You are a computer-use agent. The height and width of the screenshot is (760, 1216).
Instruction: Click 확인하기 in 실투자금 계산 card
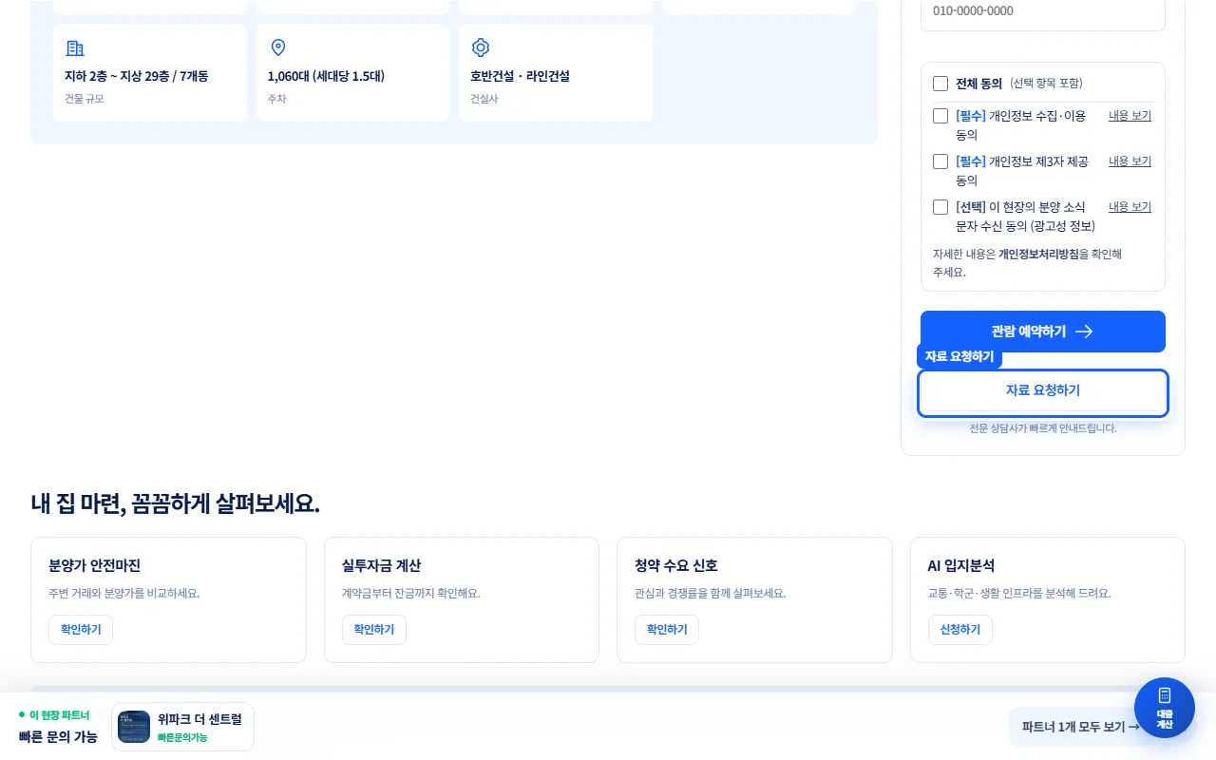374,630
